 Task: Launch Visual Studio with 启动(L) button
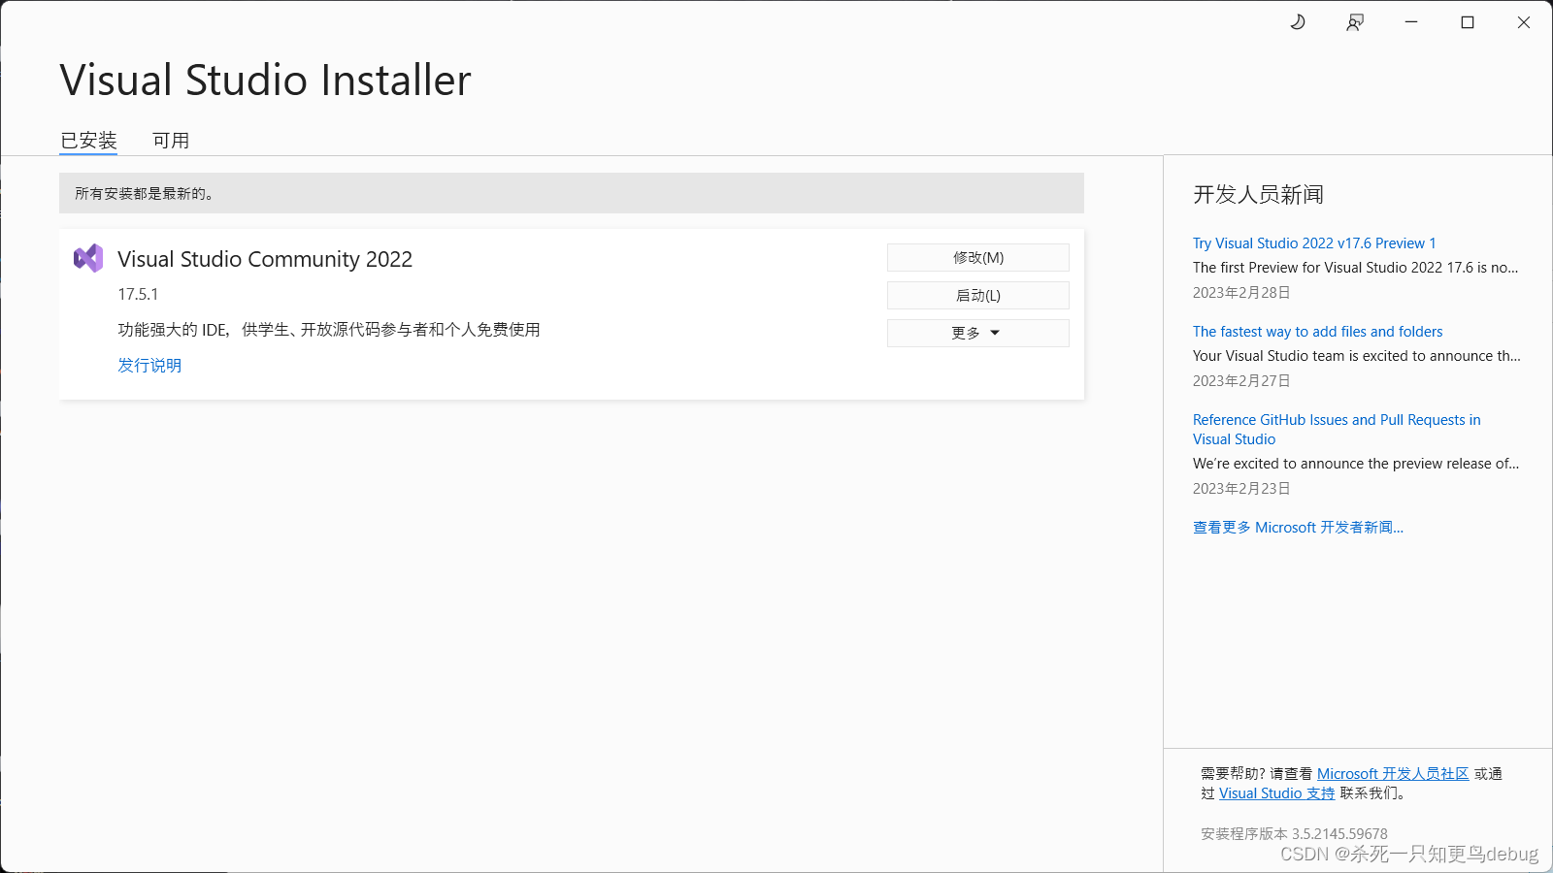[978, 295]
